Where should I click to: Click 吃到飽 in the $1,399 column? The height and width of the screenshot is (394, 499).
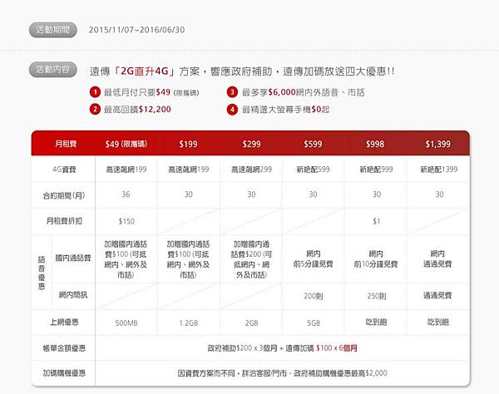click(x=438, y=323)
